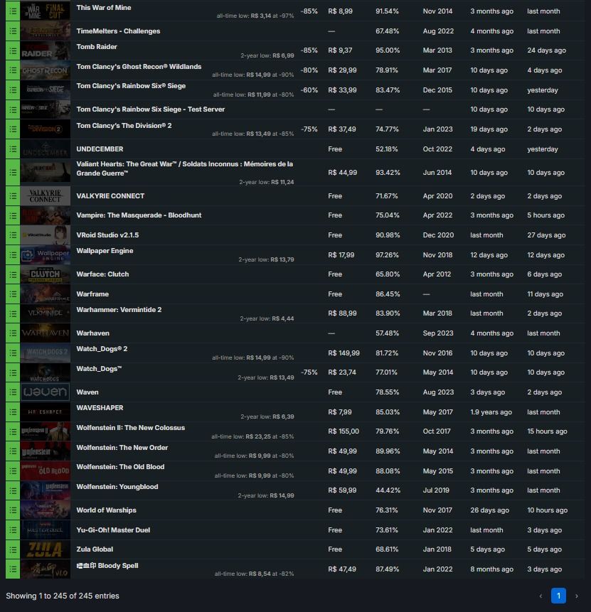Click the list icon for Watch_Dogs 2
Viewport: 591px width, 612px height.
click(13, 353)
